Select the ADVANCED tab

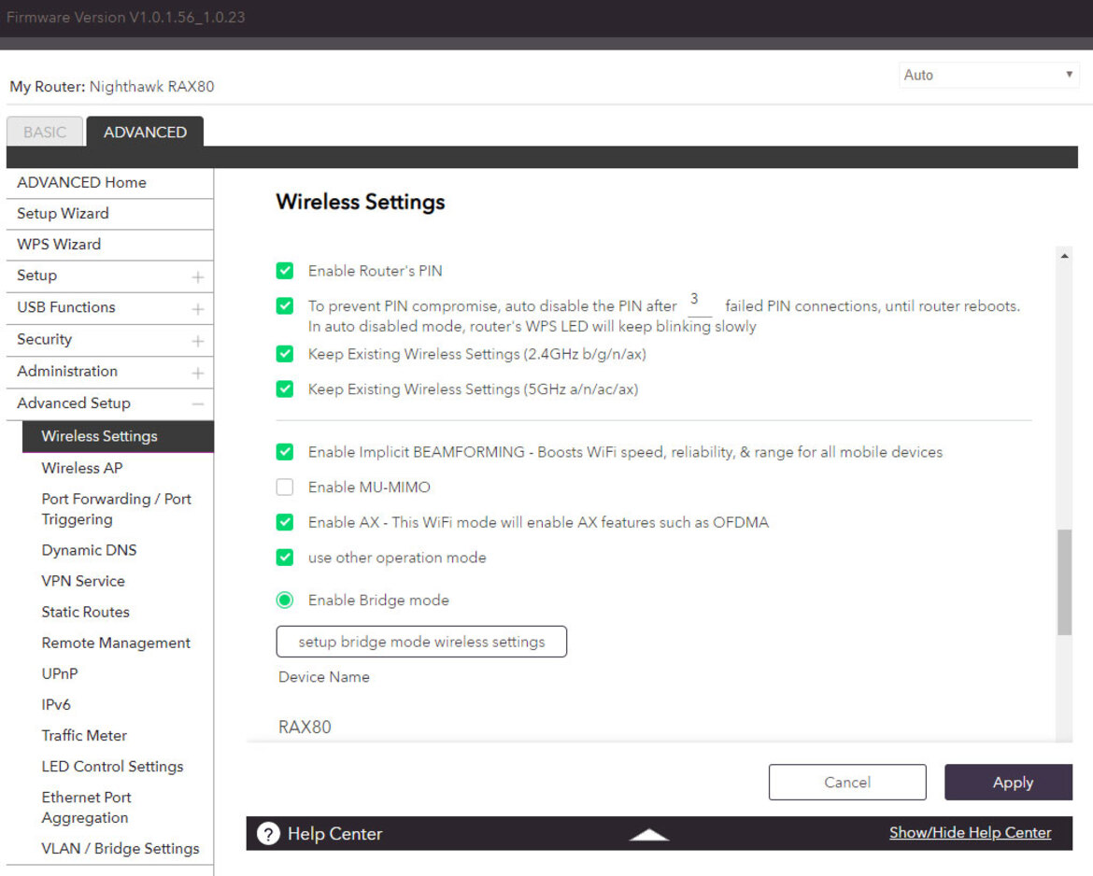click(x=145, y=132)
